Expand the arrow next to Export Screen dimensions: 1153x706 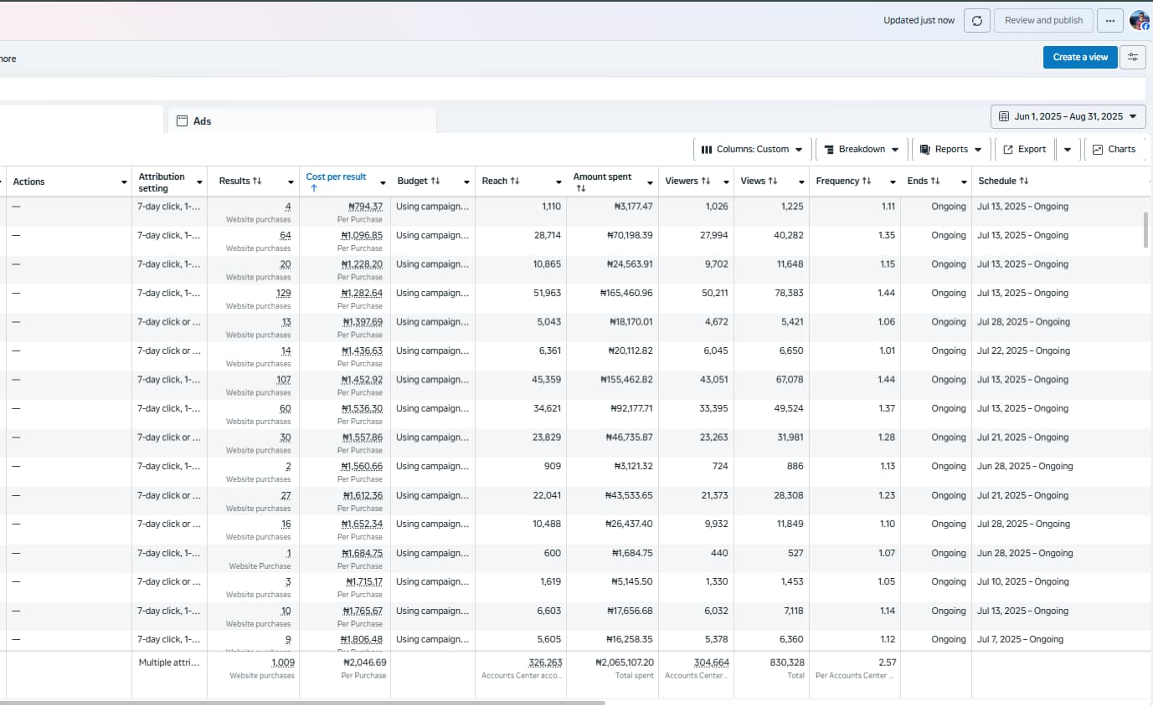coord(1067,150)
